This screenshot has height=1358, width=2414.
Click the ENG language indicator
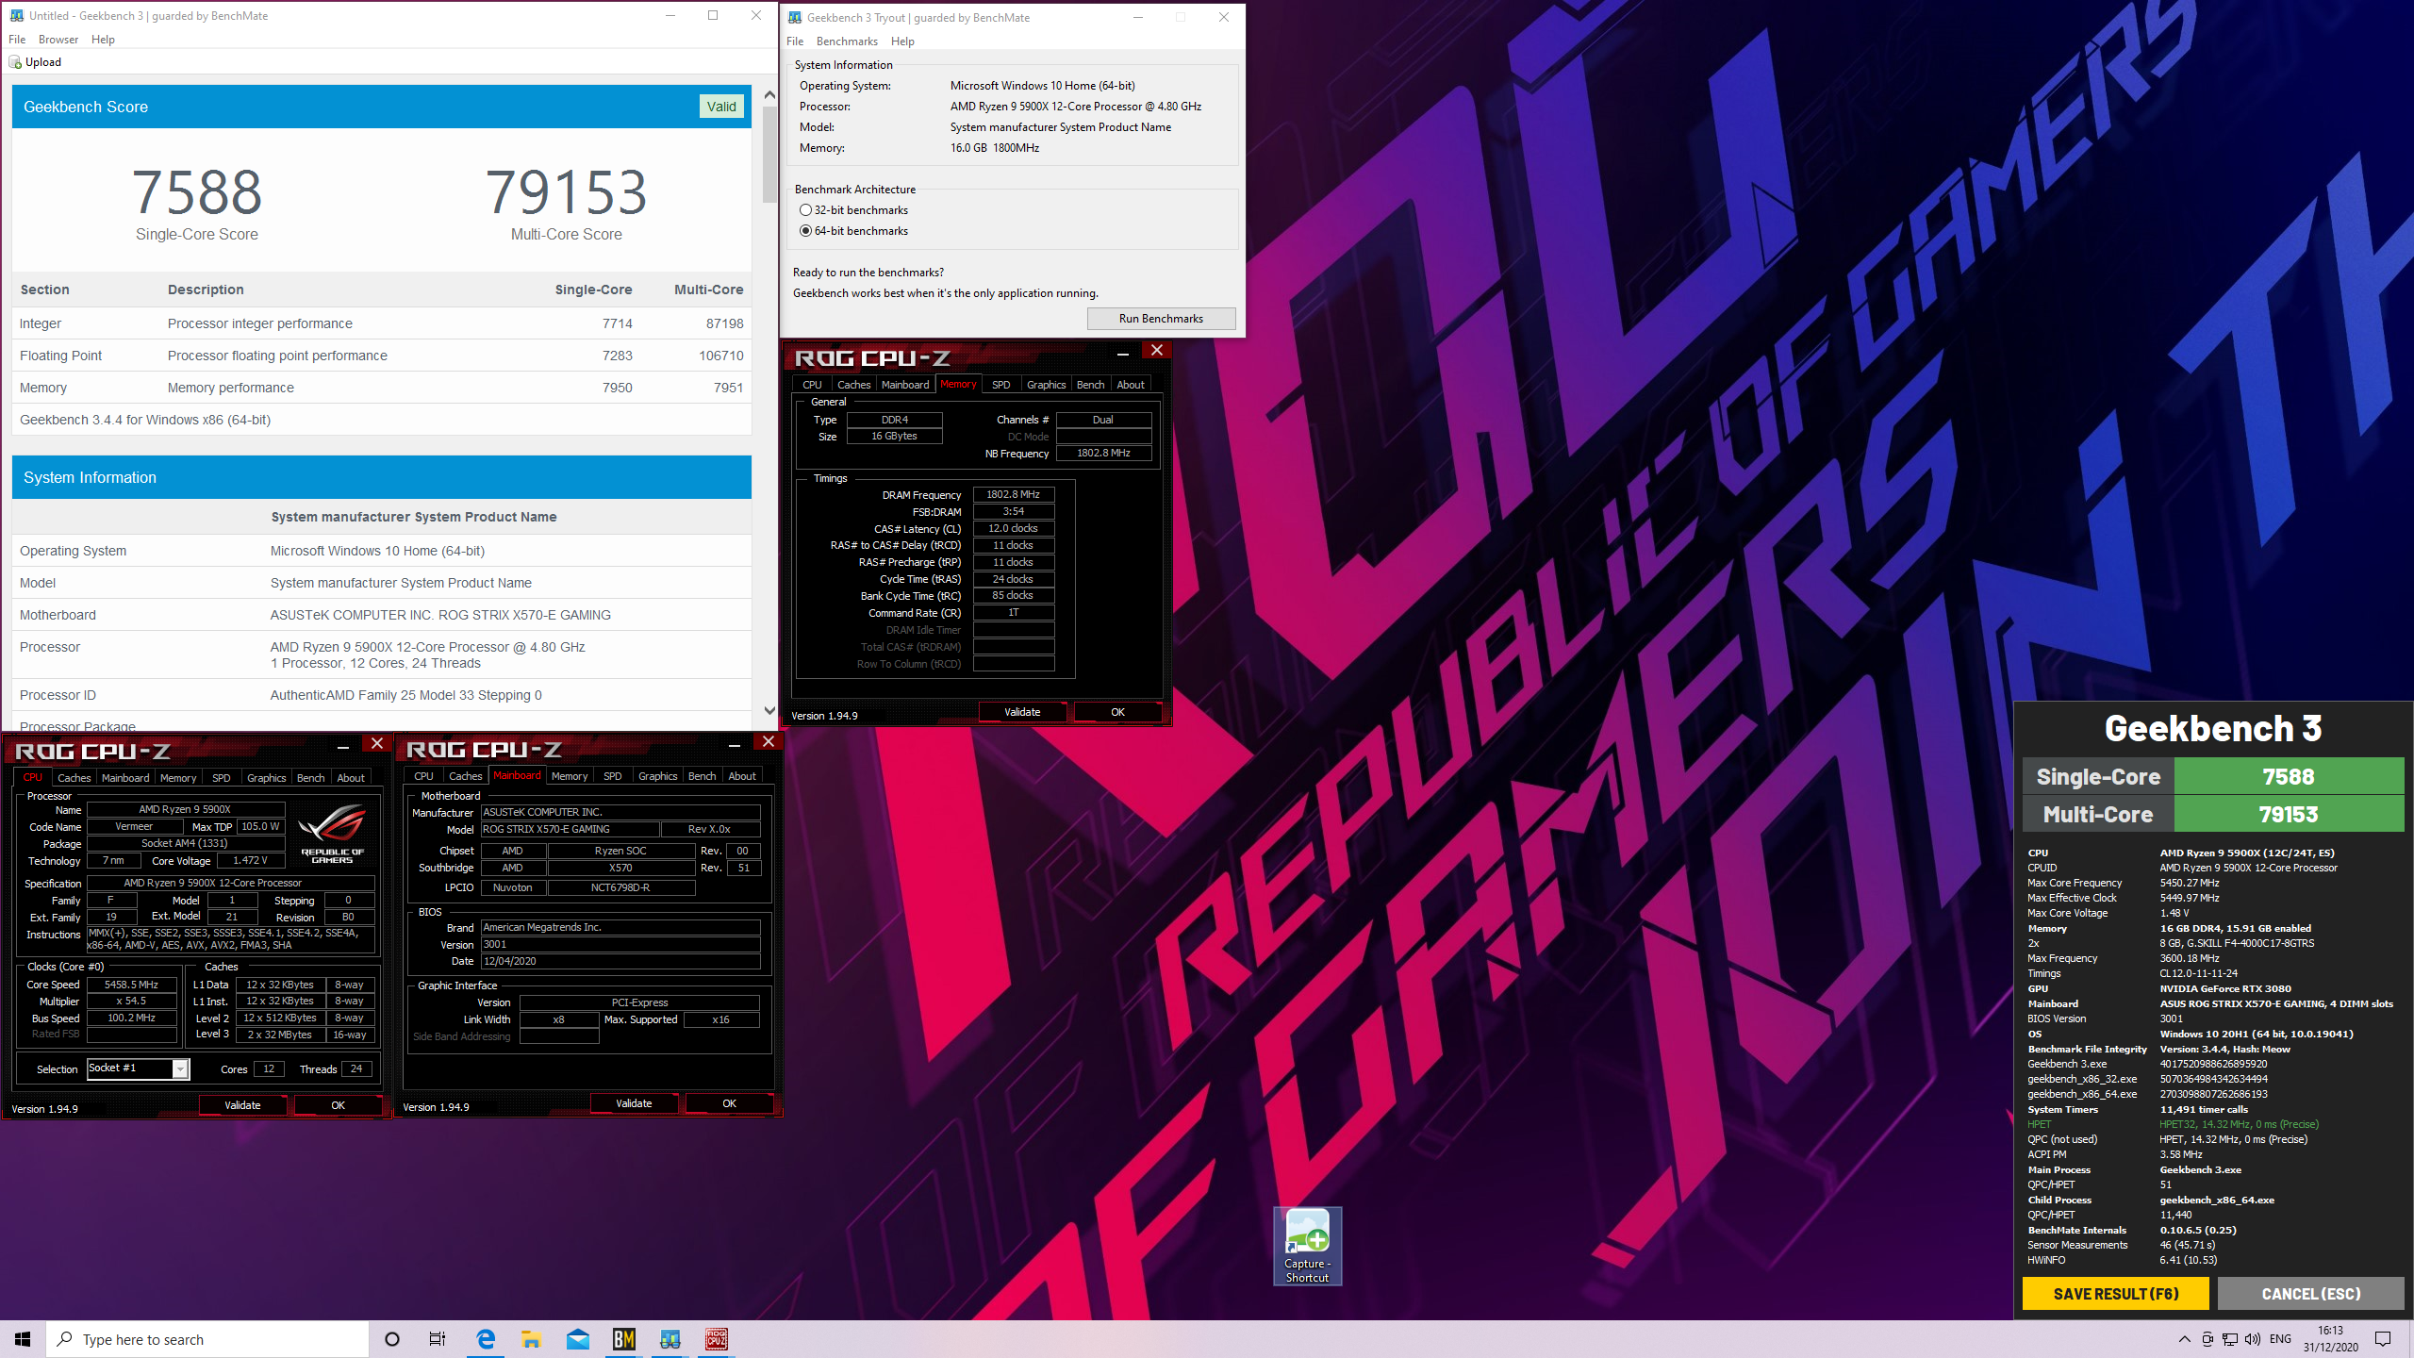(2280, 1339)
